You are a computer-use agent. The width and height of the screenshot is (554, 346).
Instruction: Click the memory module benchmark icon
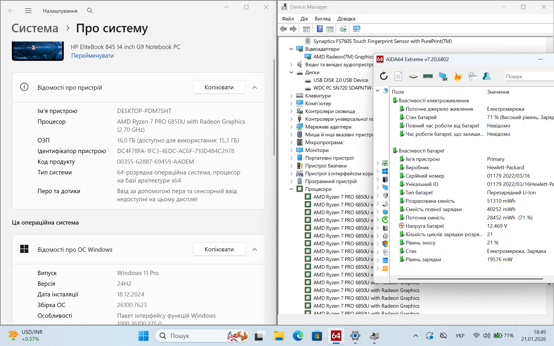pos(428,76)
